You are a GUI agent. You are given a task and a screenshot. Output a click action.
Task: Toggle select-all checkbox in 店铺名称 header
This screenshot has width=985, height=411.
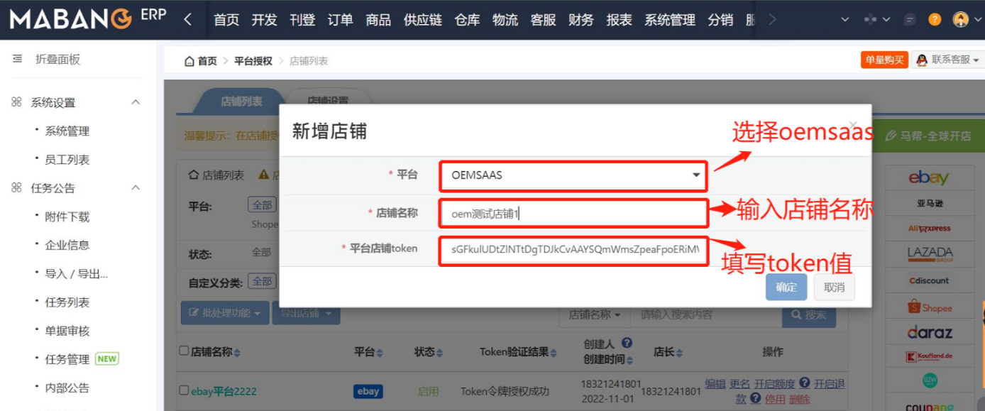click(x=185, y=351)
